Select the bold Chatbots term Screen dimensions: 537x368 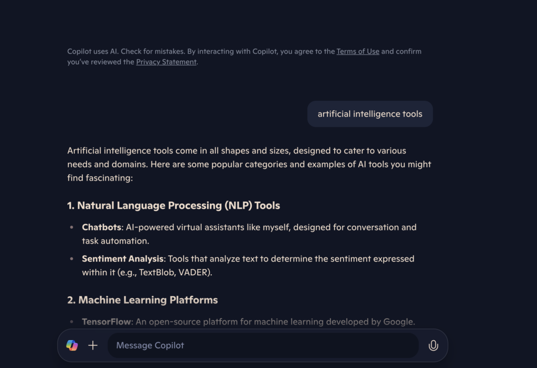tap(102, 227)
